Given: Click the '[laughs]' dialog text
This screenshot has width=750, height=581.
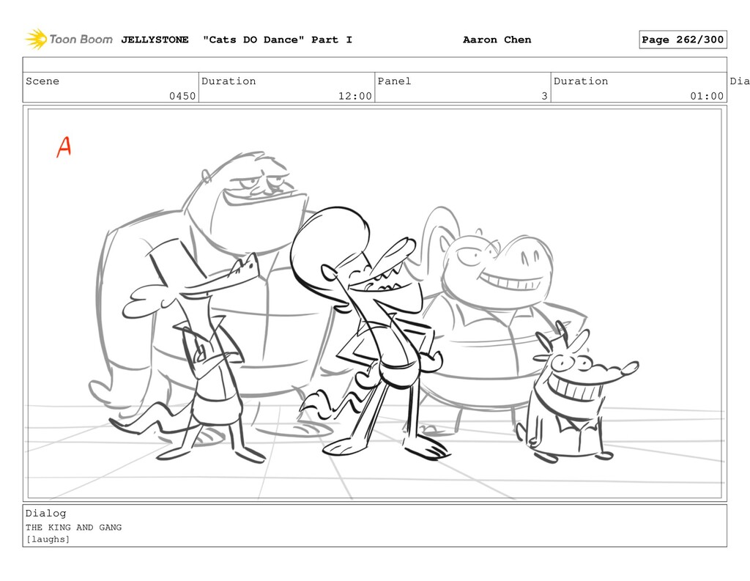Looking at the screenshot, I should click(x=48, y=539).
